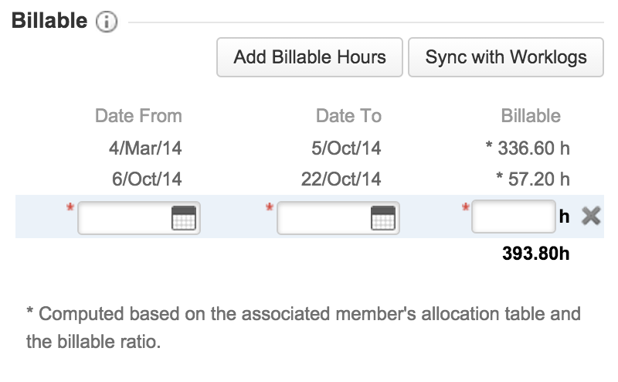Select the Date To column header

pyautogui.click(x=348, y=116)
